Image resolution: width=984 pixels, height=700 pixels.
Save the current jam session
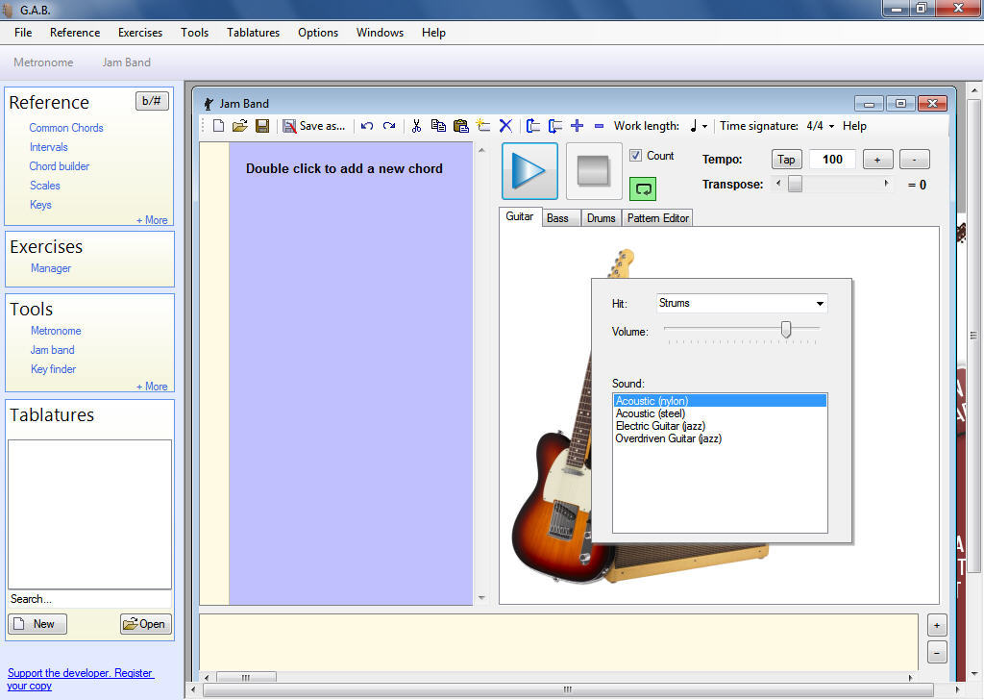point(261,126)
